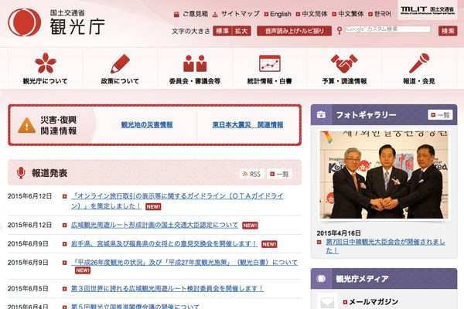Image resolution: width=464 pixels, height=309 pixels.
Task: Click the envelope icon beside メールマガジン
Action: (x=327, y=302)
